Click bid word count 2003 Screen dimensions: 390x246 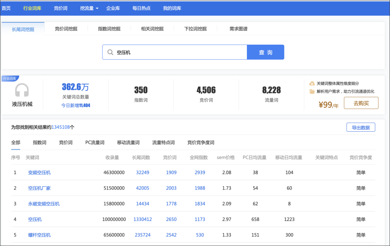[171, 188]
